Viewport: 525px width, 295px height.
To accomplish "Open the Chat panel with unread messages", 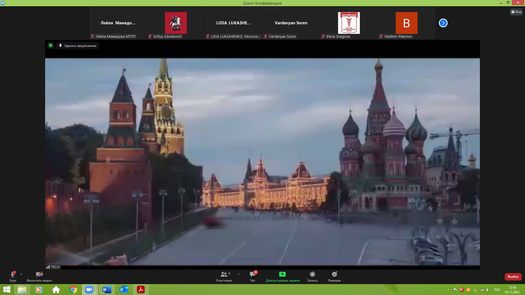I will pyautogui.click(x=252, y=275).
